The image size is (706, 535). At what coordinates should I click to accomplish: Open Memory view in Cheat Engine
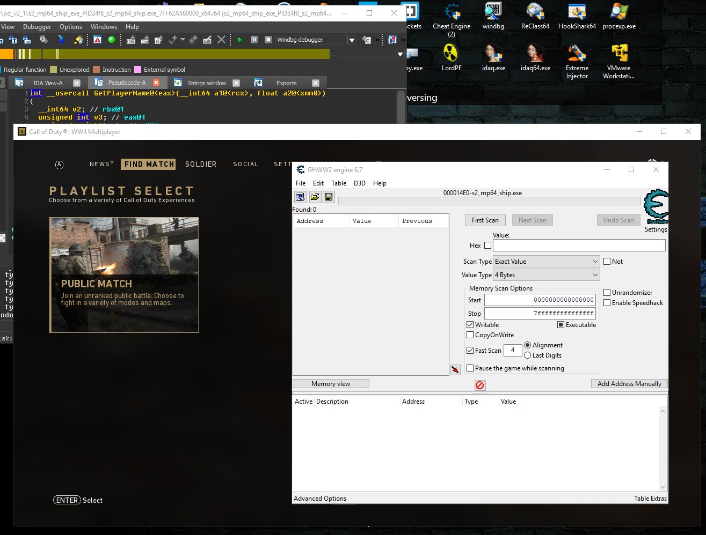tap(331, 384)
